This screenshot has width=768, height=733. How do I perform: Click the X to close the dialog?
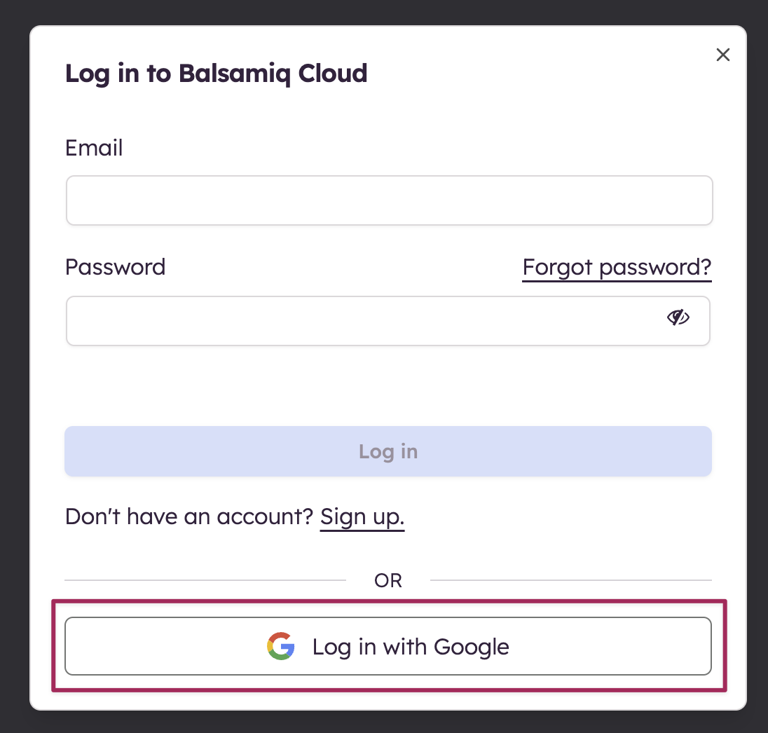click(722, 54)
